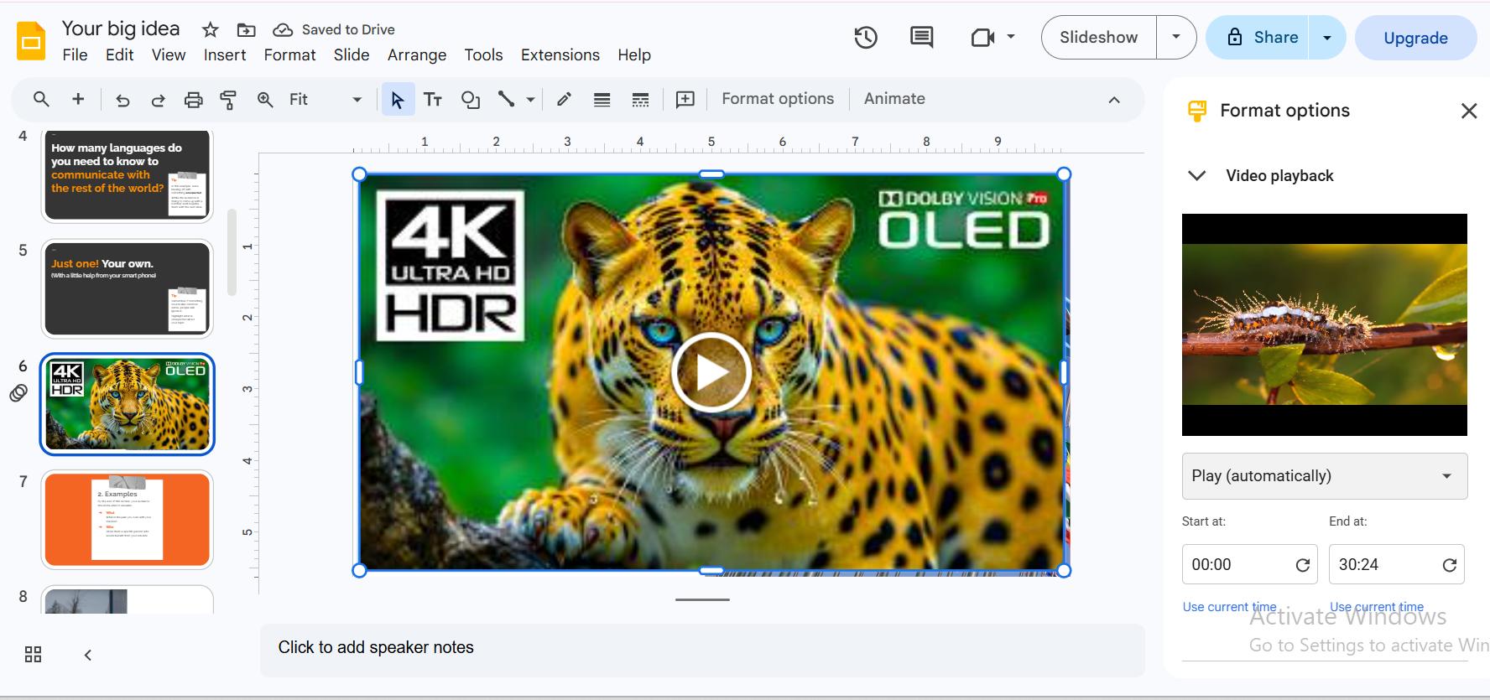
Task: Undo the last action
Action: pos(122,100)
